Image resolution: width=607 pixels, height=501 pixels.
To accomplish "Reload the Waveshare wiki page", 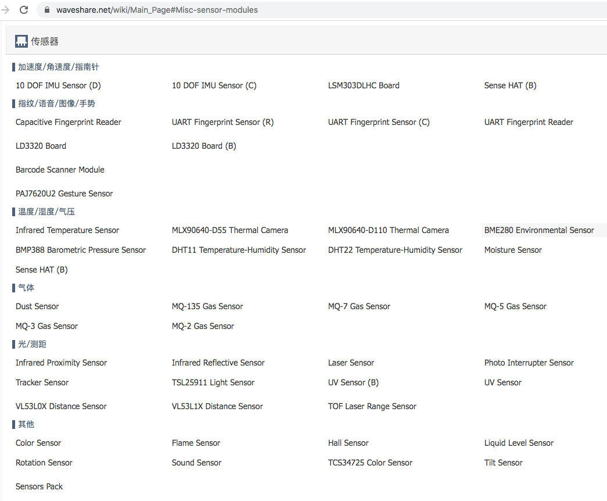I will pyautogui.click(x=24, y=10).
